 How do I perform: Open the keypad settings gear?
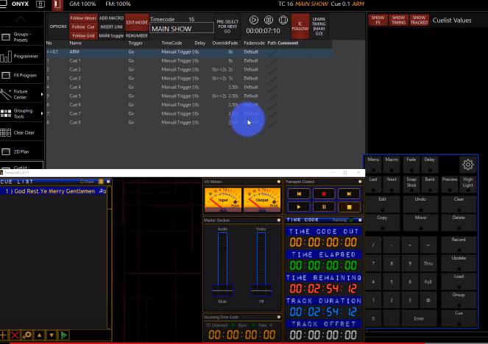point(467,164)
